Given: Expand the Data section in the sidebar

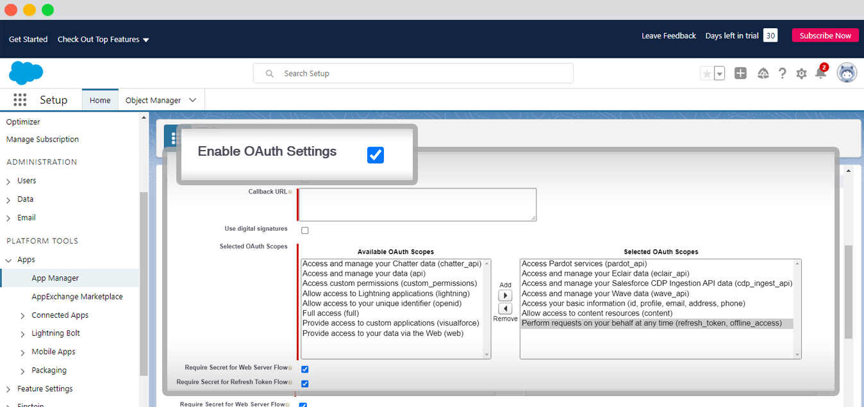Looking at the screenshot, I should (8, 200).
